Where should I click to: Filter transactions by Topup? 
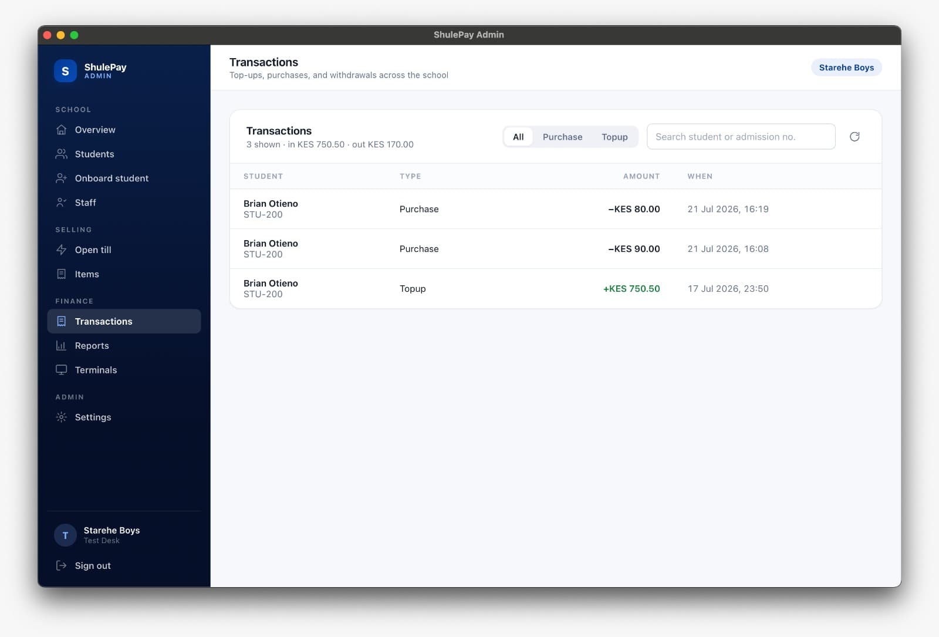(x=614, y=137)
